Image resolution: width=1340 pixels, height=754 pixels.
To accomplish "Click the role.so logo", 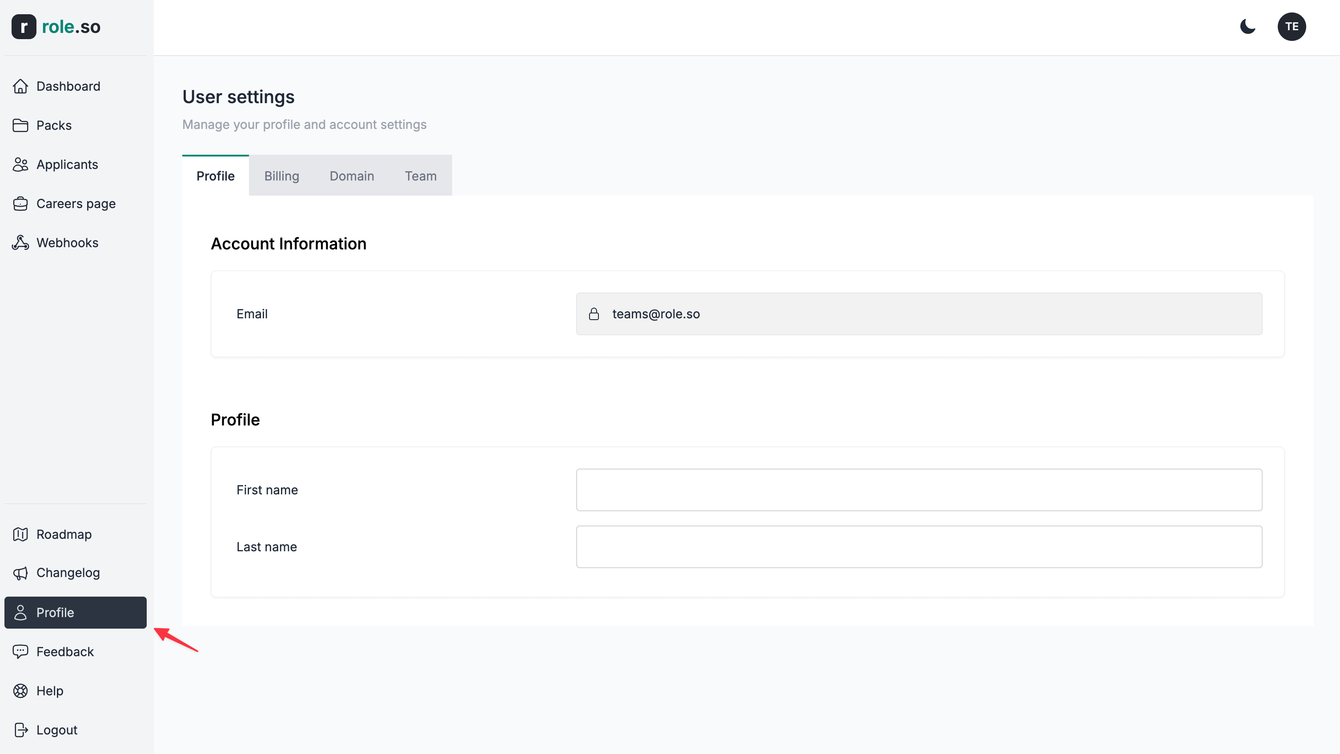I will 56,27.
